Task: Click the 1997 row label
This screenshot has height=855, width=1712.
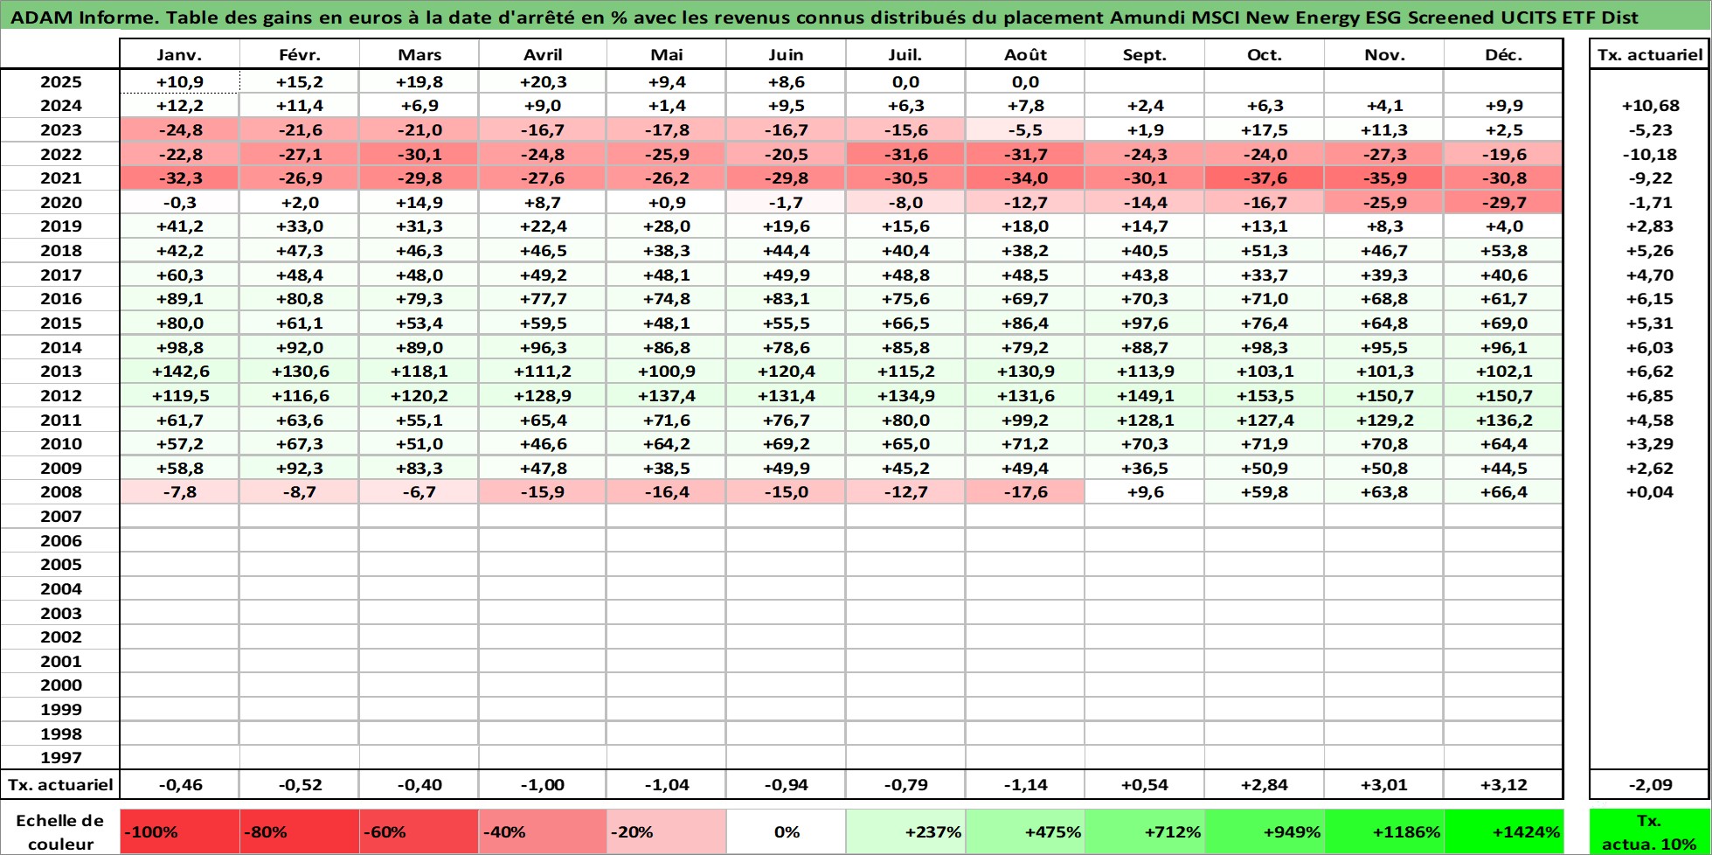Action: [60, 758]
